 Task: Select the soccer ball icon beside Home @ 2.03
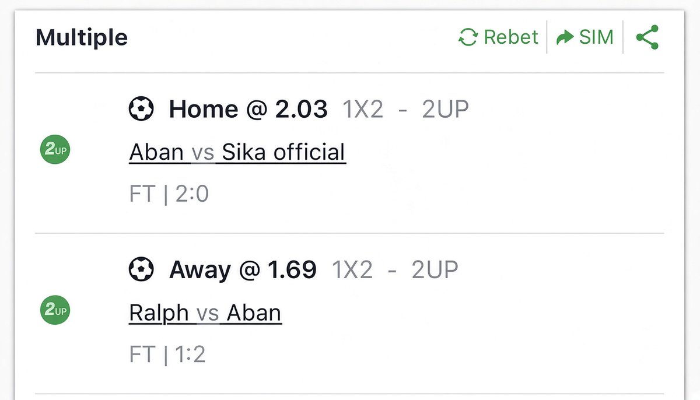click(x=141, y=109)
